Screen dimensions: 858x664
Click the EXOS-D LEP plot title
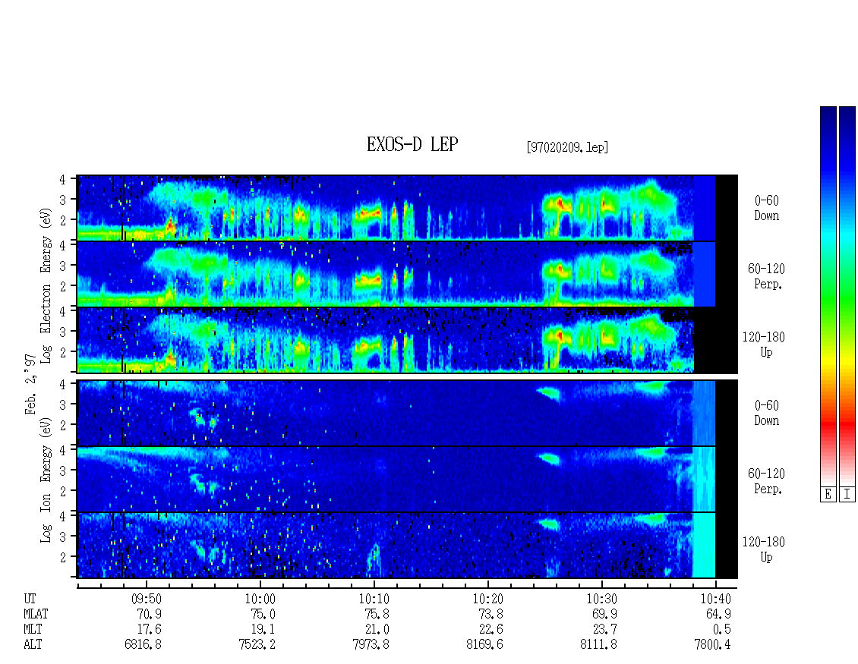coord(412,144)
